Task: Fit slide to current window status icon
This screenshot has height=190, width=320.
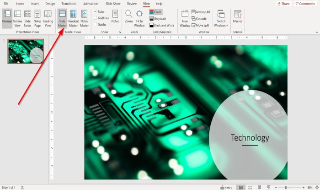Action: (317, 187)
